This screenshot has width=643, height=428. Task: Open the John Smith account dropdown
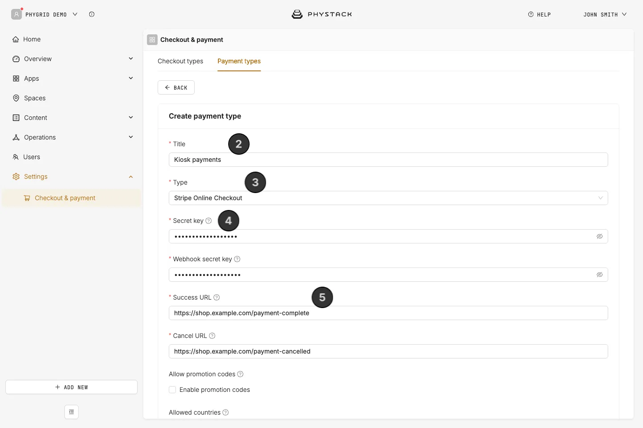pyautogui.click(x=605, y=14)
